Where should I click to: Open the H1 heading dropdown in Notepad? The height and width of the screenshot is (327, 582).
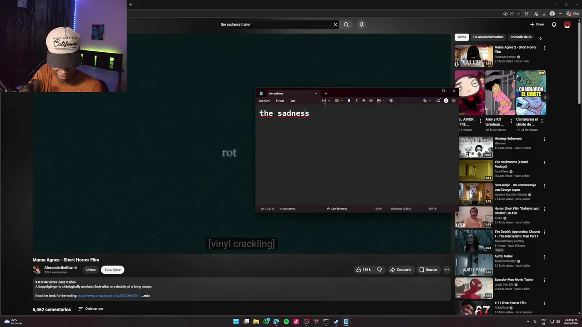(x=326, y=101)
